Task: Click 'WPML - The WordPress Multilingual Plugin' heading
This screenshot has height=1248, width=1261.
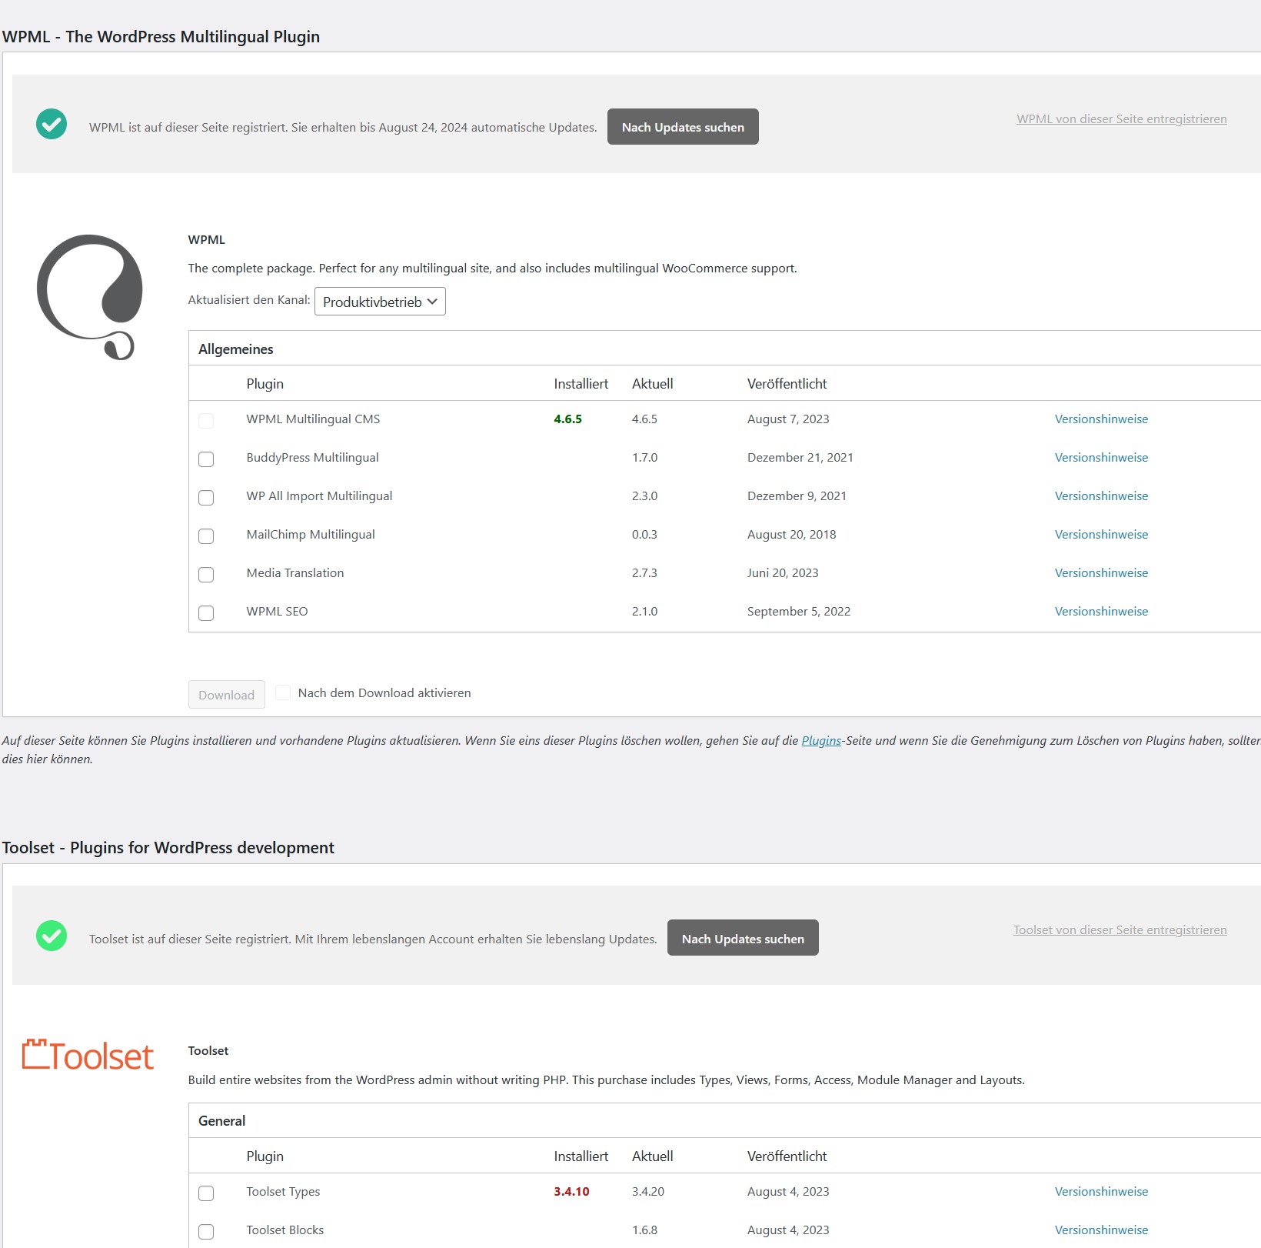Action: [161, 37]
